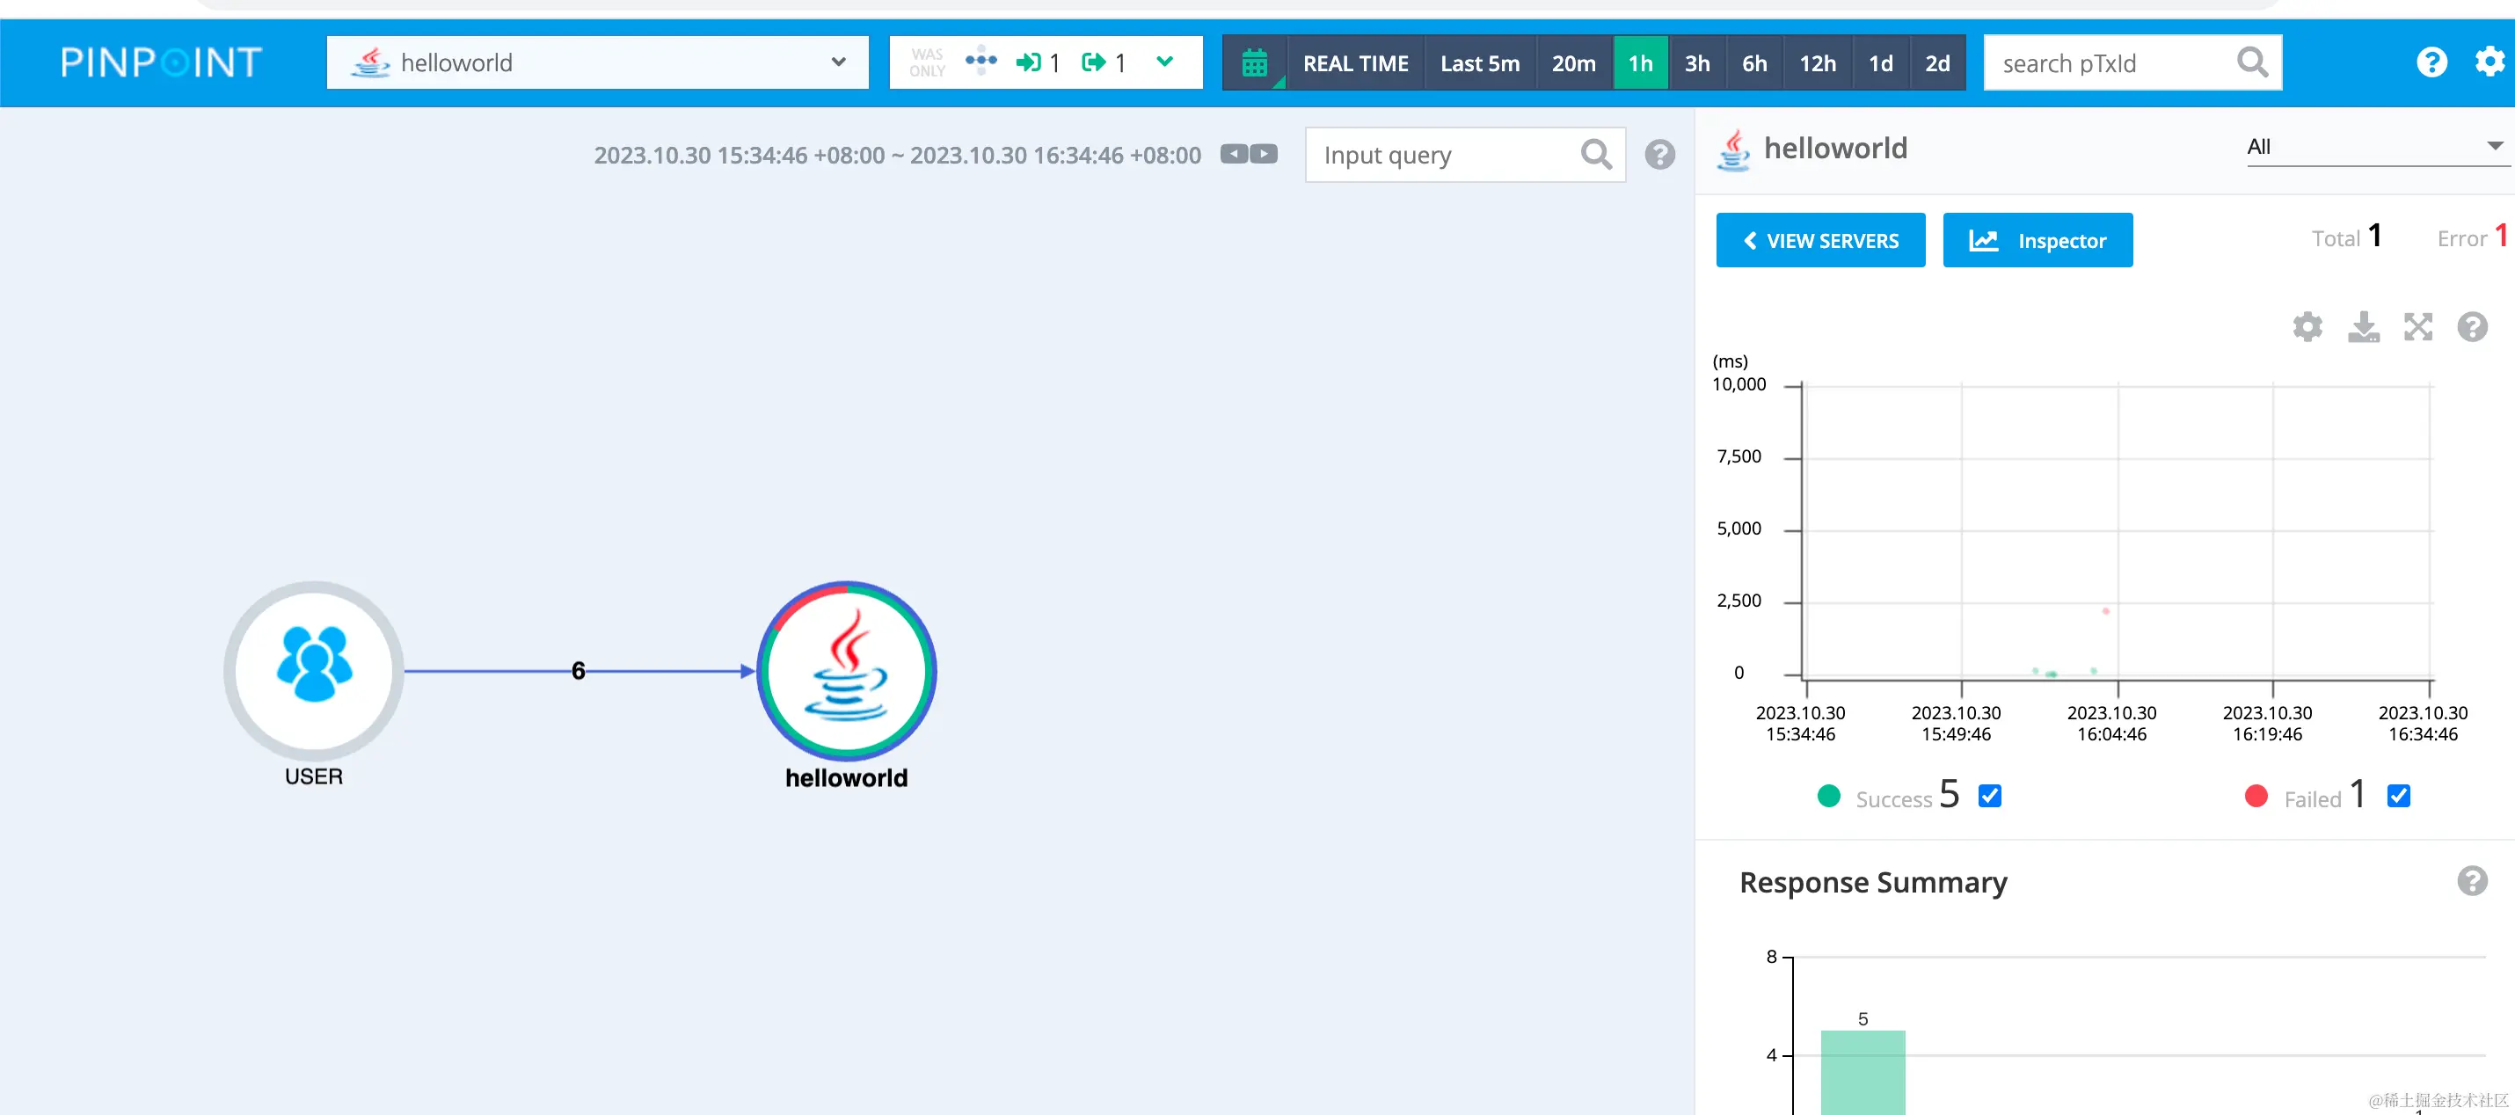
Task: Open the All agents dropdown
Action: click(x=2374, y=147)
